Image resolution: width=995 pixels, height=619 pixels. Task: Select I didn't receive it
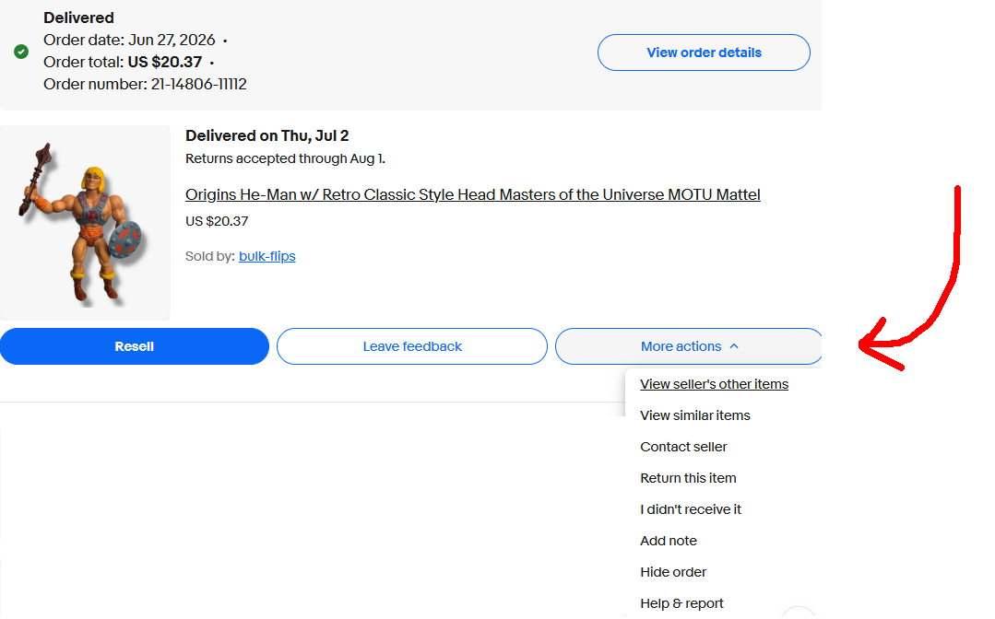pyautogui.click(x=691, y=509)
